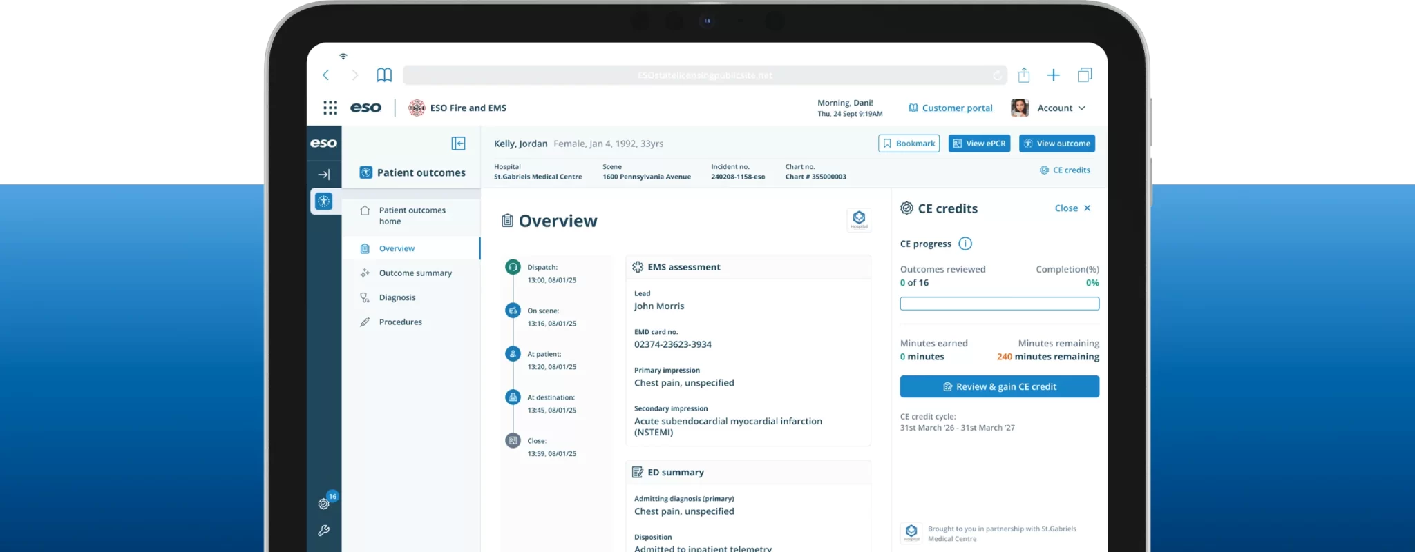Click 0 of 16 outcomes reviewed

[914, 283]
